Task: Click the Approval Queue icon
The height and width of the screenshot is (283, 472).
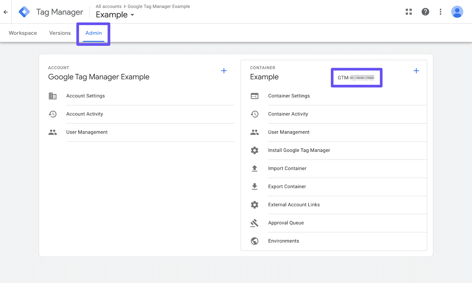Action: pyautogui.click(x=255, y=223)
